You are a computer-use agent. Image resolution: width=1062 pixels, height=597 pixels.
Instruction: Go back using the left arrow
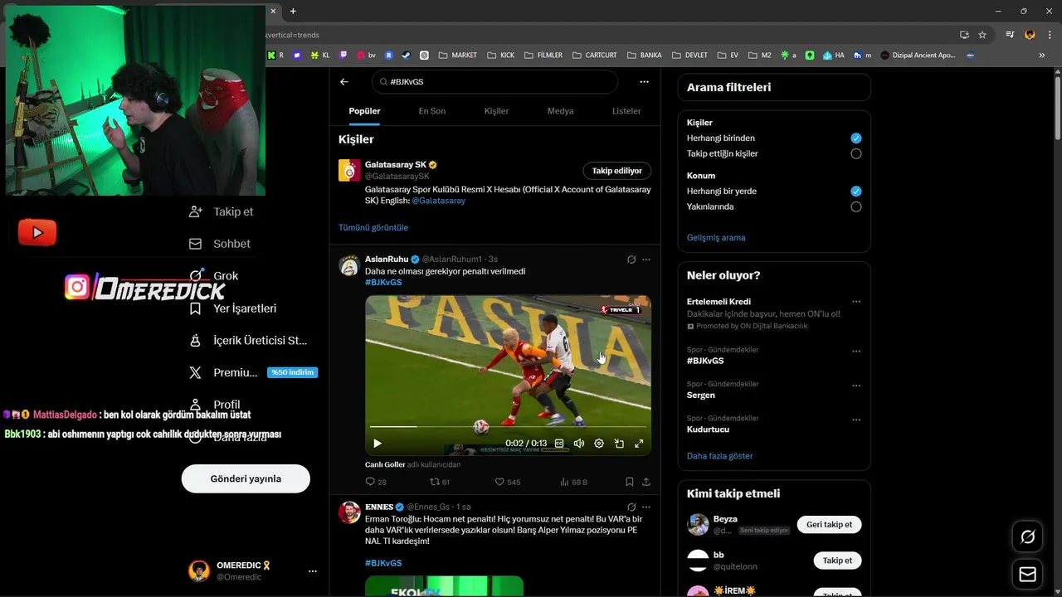tap(344, 82)
